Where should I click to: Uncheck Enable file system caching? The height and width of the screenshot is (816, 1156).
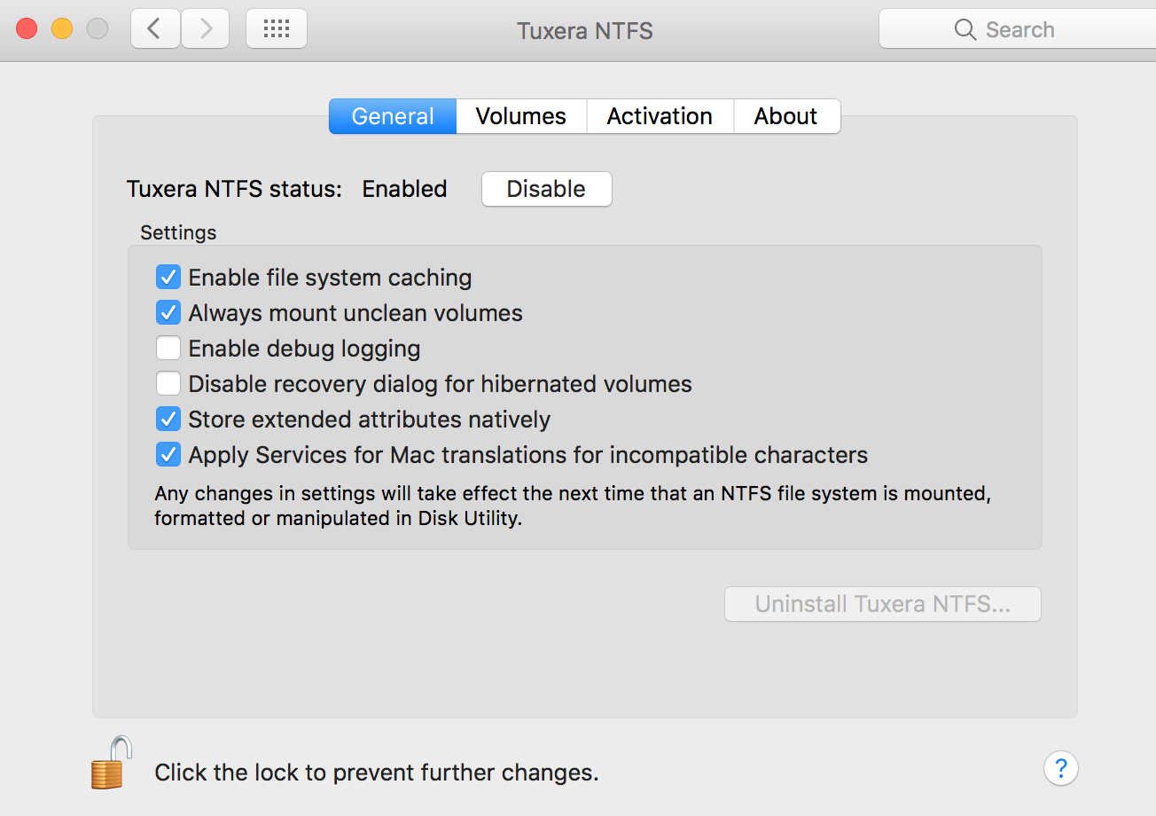click(168, 278)
